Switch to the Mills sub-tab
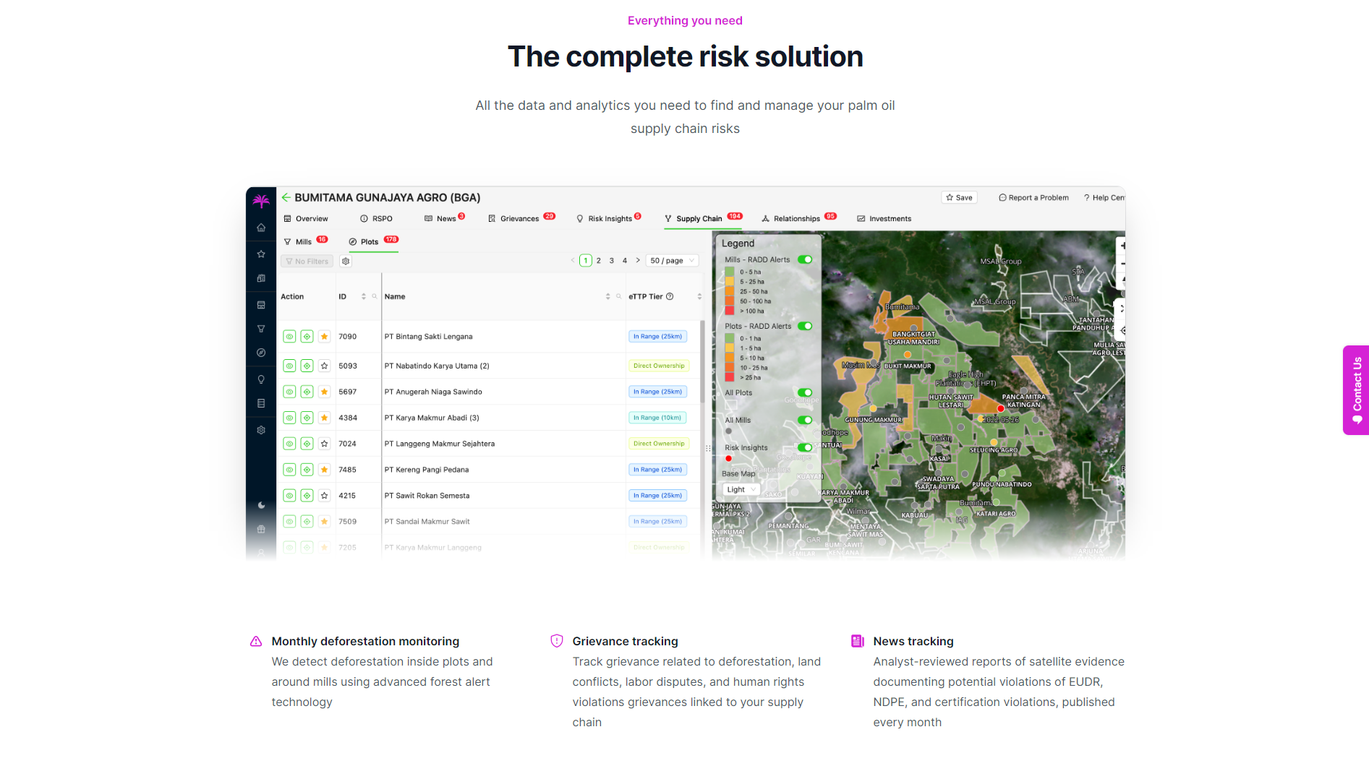Image resolution: width=1369 pixels, height=779 pixels. click(305, 241)
